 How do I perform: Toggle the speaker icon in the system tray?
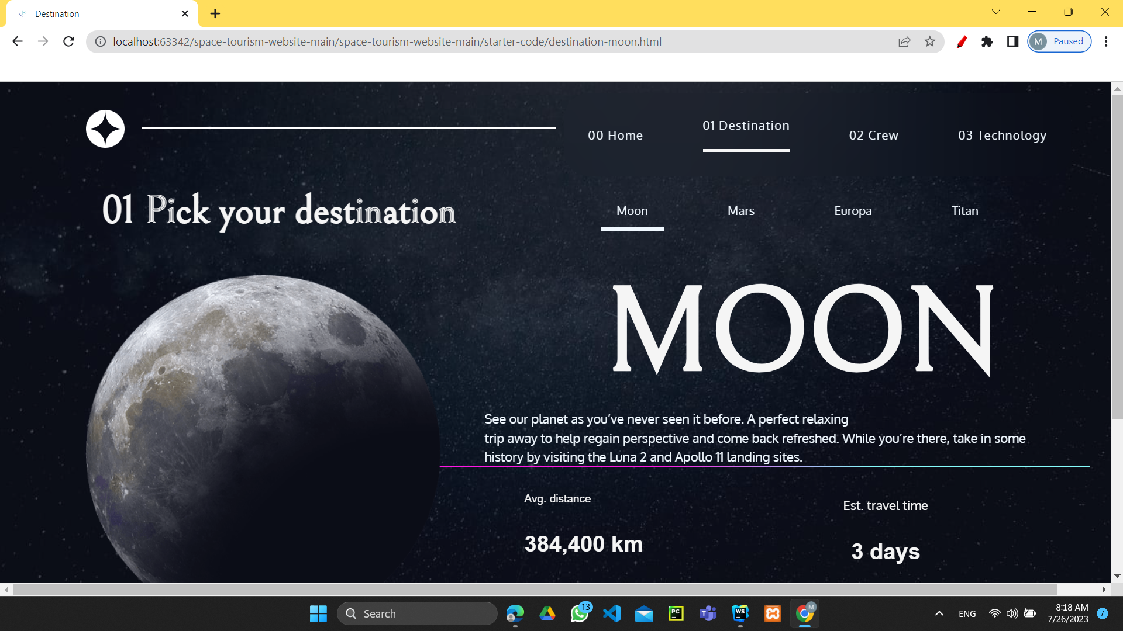(1012, 613)
